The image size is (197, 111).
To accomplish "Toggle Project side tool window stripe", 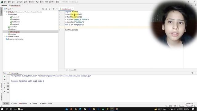I will point(1,11).
